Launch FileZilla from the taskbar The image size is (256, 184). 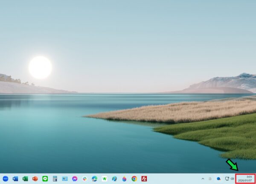pos(144,178)
